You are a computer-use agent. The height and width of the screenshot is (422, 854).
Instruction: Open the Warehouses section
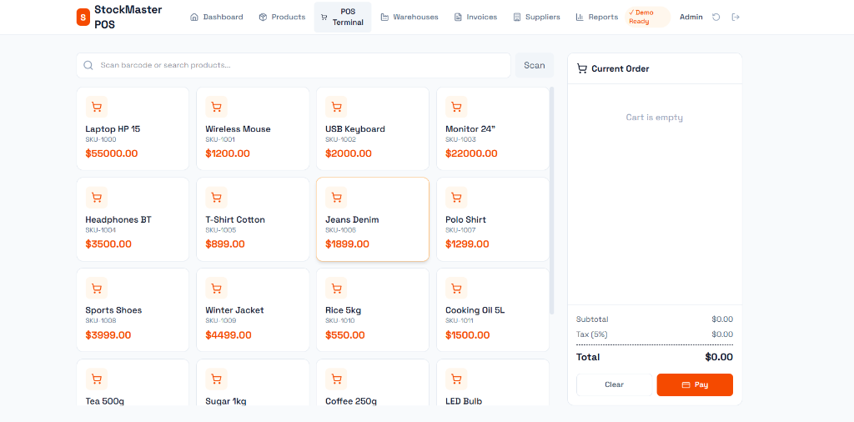click(x=409, y=17)
